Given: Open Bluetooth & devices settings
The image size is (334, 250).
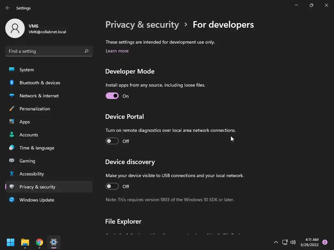Looking at the screenshot, I should (x=39, y=83).
